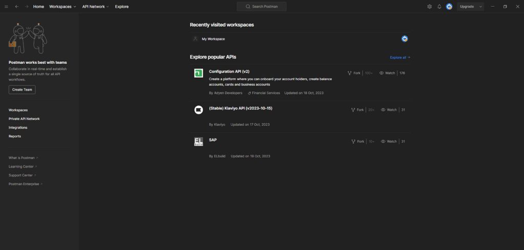The image size is (524, 250).
Task: Click the Search Postman field
Action: tap(261, 7)
